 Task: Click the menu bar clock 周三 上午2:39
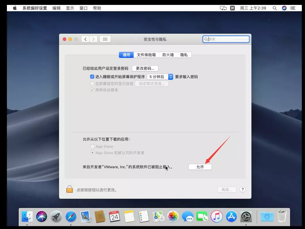[x=253, y=8]
